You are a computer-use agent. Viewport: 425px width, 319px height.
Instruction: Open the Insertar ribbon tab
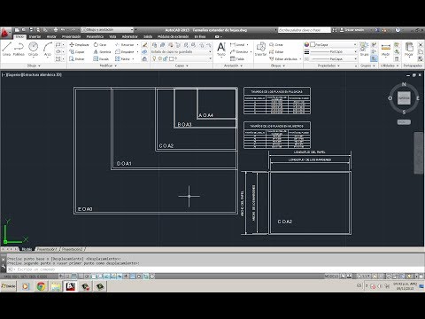tap(35, 36)
